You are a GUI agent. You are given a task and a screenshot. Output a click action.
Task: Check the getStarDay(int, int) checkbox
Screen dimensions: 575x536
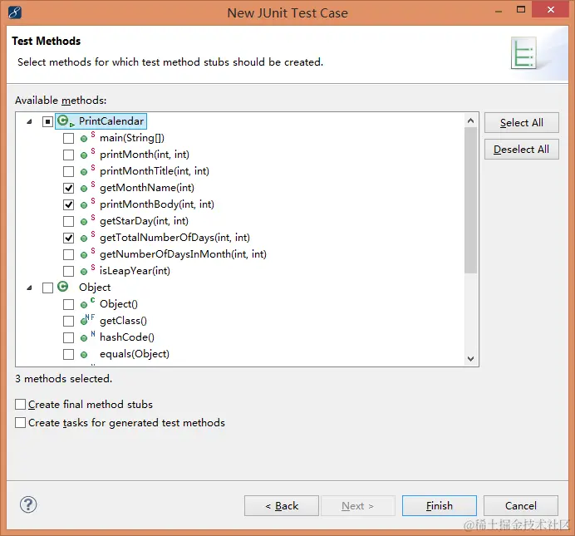click(x=68, y=221)
